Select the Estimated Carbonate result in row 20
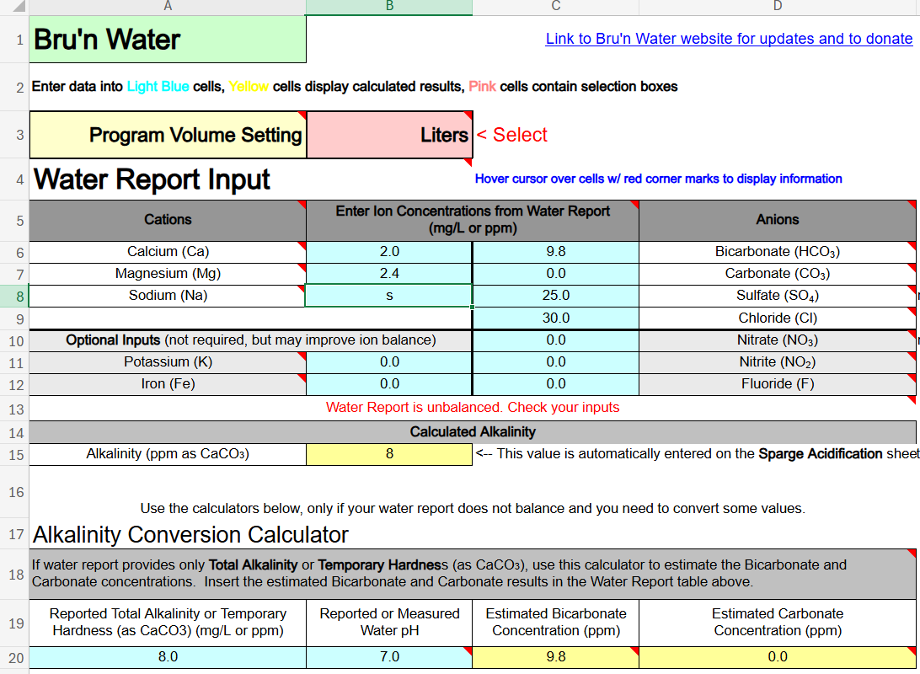This screenshot has width=920, height=674. [778, 657]
